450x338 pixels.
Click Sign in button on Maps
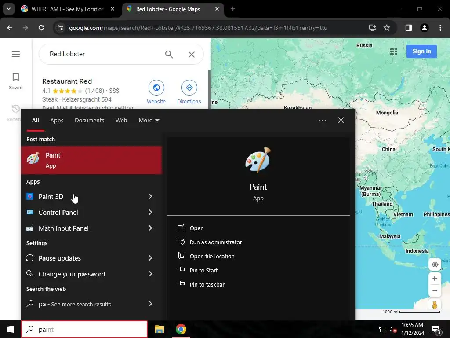(421, 51)
